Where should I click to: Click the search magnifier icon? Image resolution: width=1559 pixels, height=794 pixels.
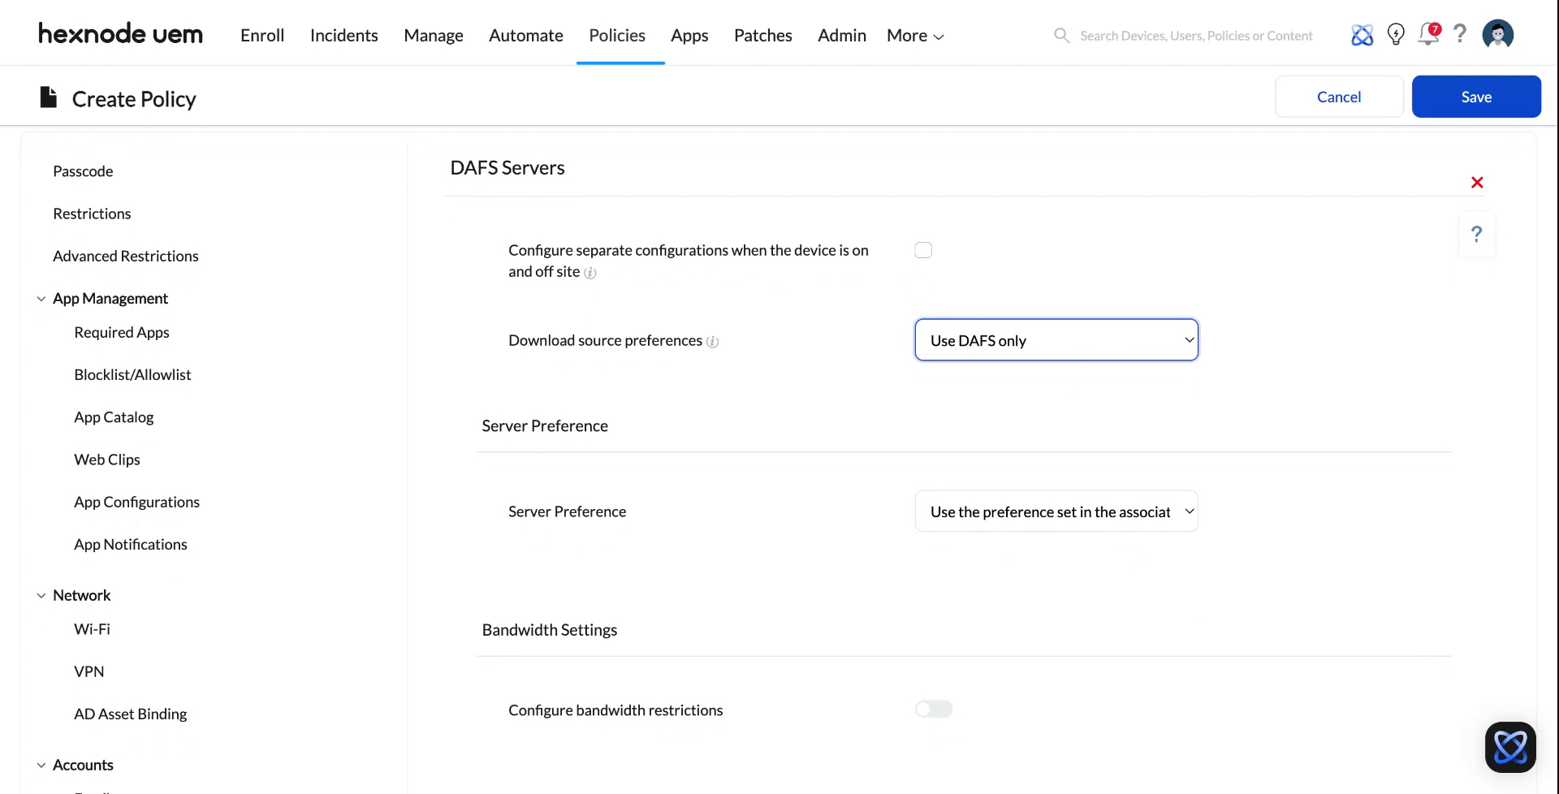(x=1061, y=35)
